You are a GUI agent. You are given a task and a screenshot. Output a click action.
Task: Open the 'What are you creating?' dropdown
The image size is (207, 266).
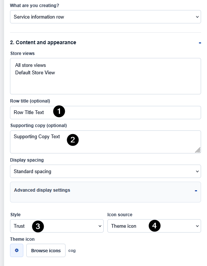106,17
